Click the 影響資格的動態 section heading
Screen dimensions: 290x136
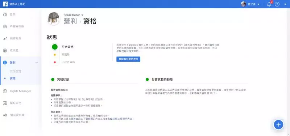162,79
